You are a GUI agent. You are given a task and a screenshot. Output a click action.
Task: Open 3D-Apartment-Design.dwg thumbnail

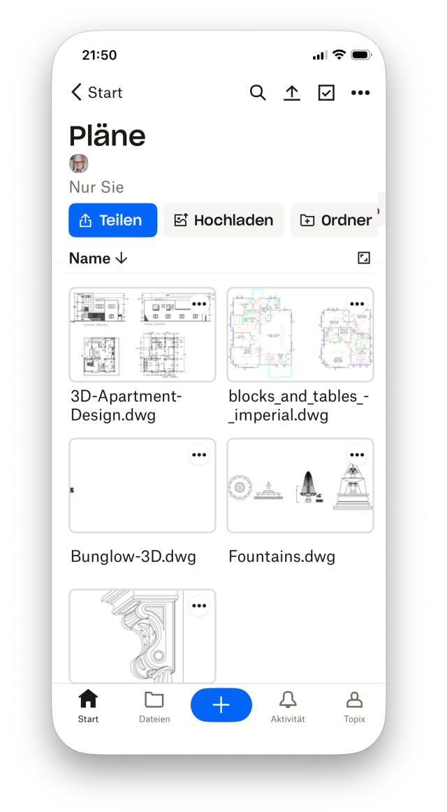coord(142,335)
